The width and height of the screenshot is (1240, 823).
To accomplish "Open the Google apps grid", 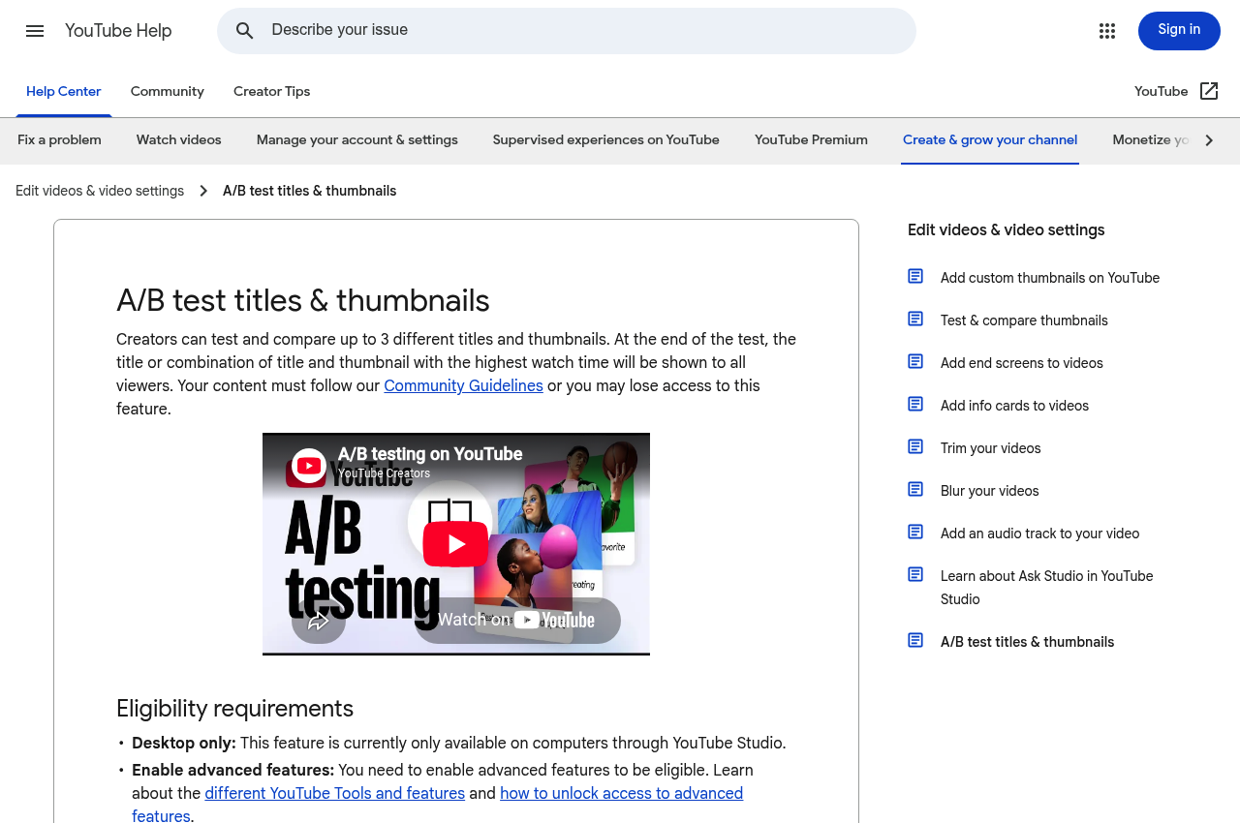I will (1107, 31).
